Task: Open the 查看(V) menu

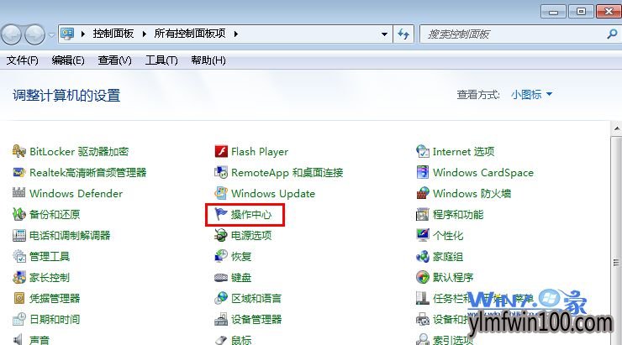Action: (114, 60)
